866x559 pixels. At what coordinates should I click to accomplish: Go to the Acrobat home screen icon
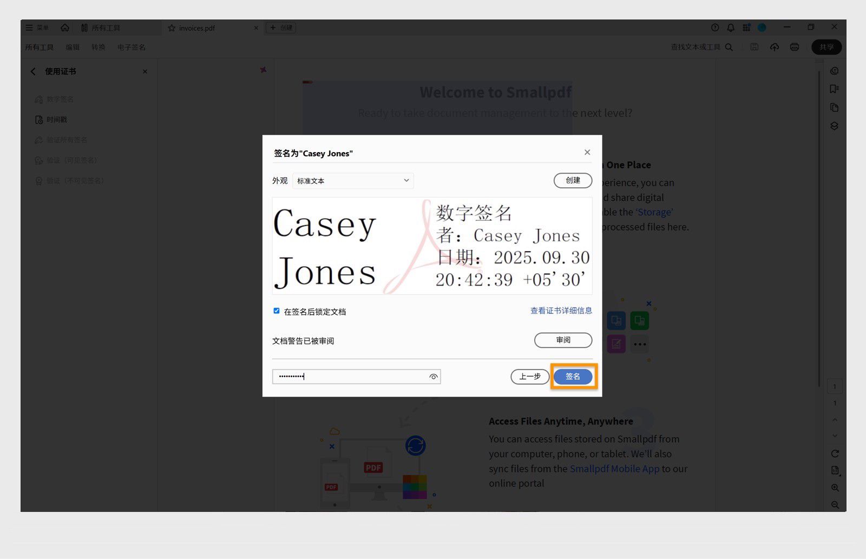point(65,28)
